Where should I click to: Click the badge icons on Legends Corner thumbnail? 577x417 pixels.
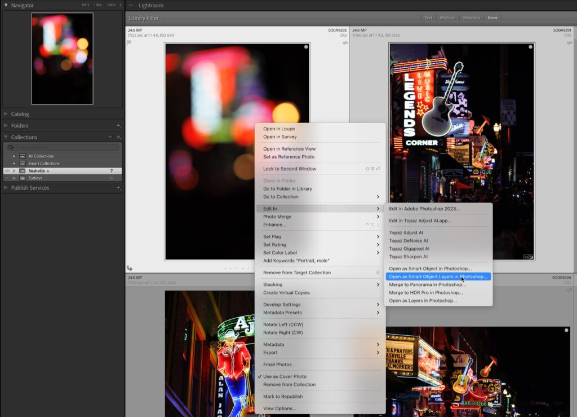529,257
